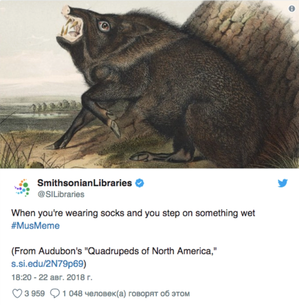Open the #MusMeme hashtag
This screenshot has width=299, height=305.
(x=35, y=226)
